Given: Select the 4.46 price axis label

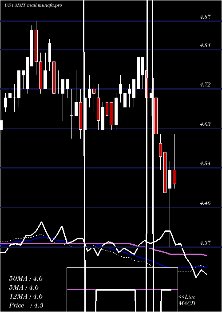Looking at the screenshot, I should pyautogui.click(x=205, y=203).
